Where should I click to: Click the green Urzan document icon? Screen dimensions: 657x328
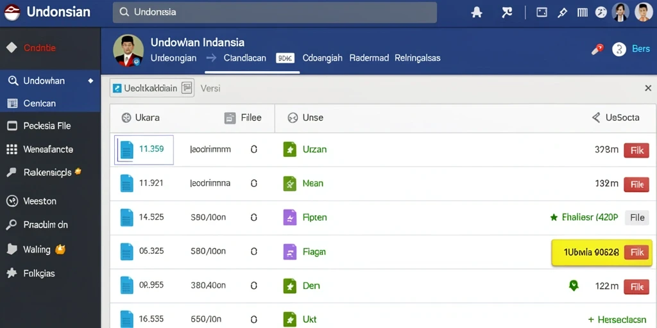[x=289, y=149]
